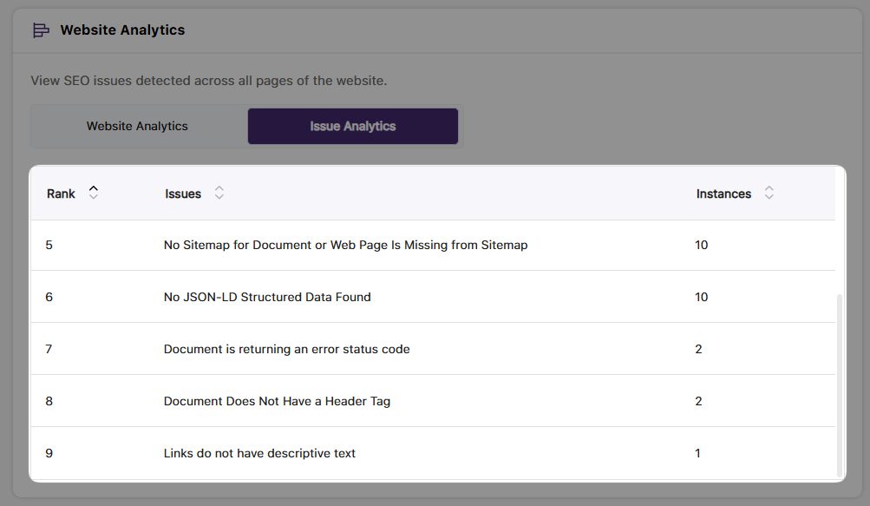Image resolution: width=870 pixels, height=506 pixels.
Task: Open 'No JSON-LD Structured Data Found' issue
Action: pos(267,297)
